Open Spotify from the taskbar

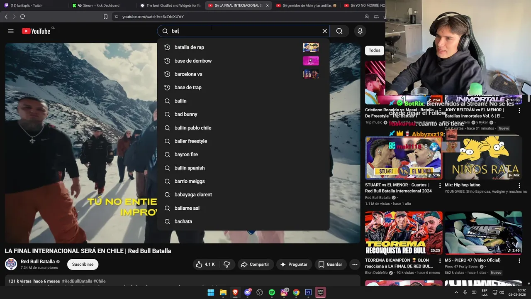pos(272,292)
